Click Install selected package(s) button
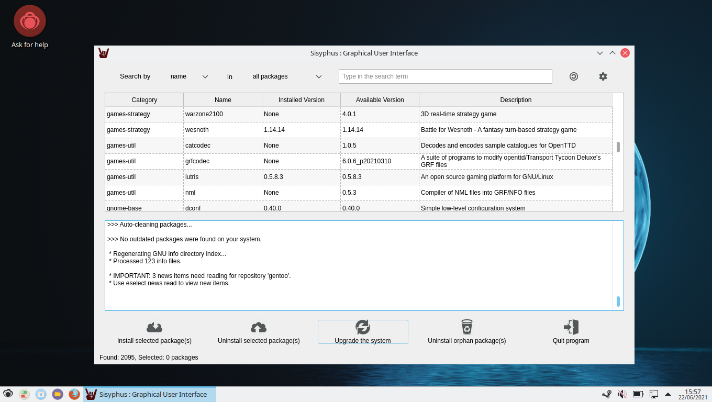Screen dimensions: 712x402 click(x=154, y=332)
